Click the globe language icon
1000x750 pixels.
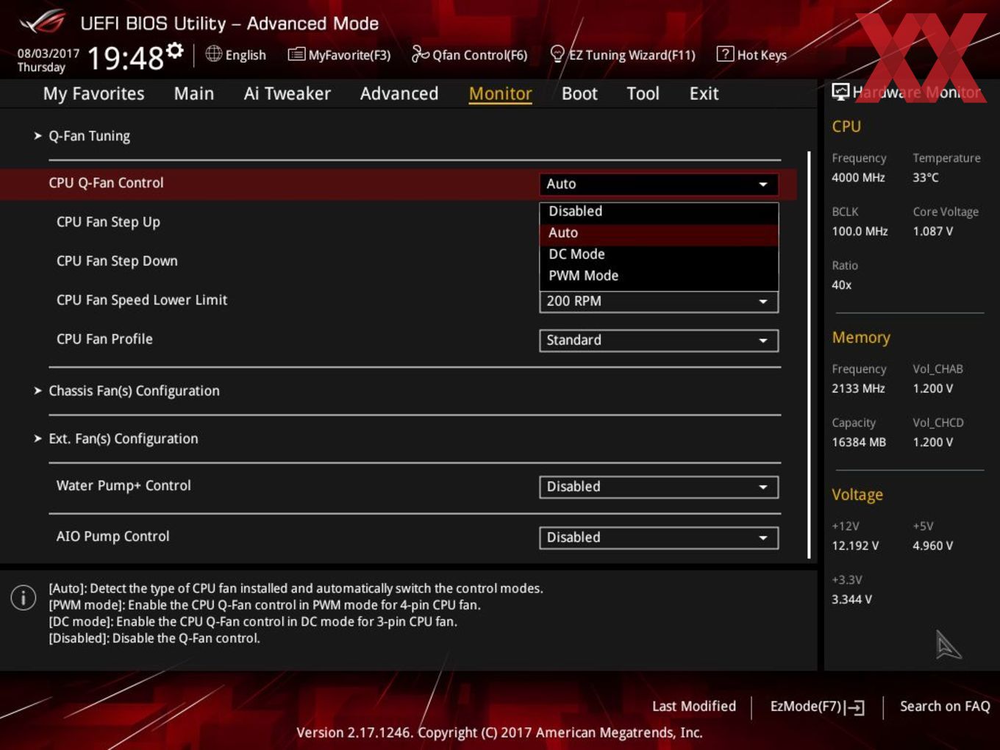[213, 54]
